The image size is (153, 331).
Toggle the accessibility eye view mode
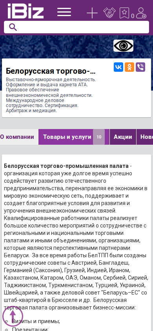coord(123,45)
